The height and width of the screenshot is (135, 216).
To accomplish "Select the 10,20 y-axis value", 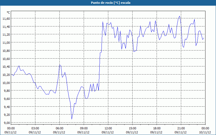I will coord(6,75).
